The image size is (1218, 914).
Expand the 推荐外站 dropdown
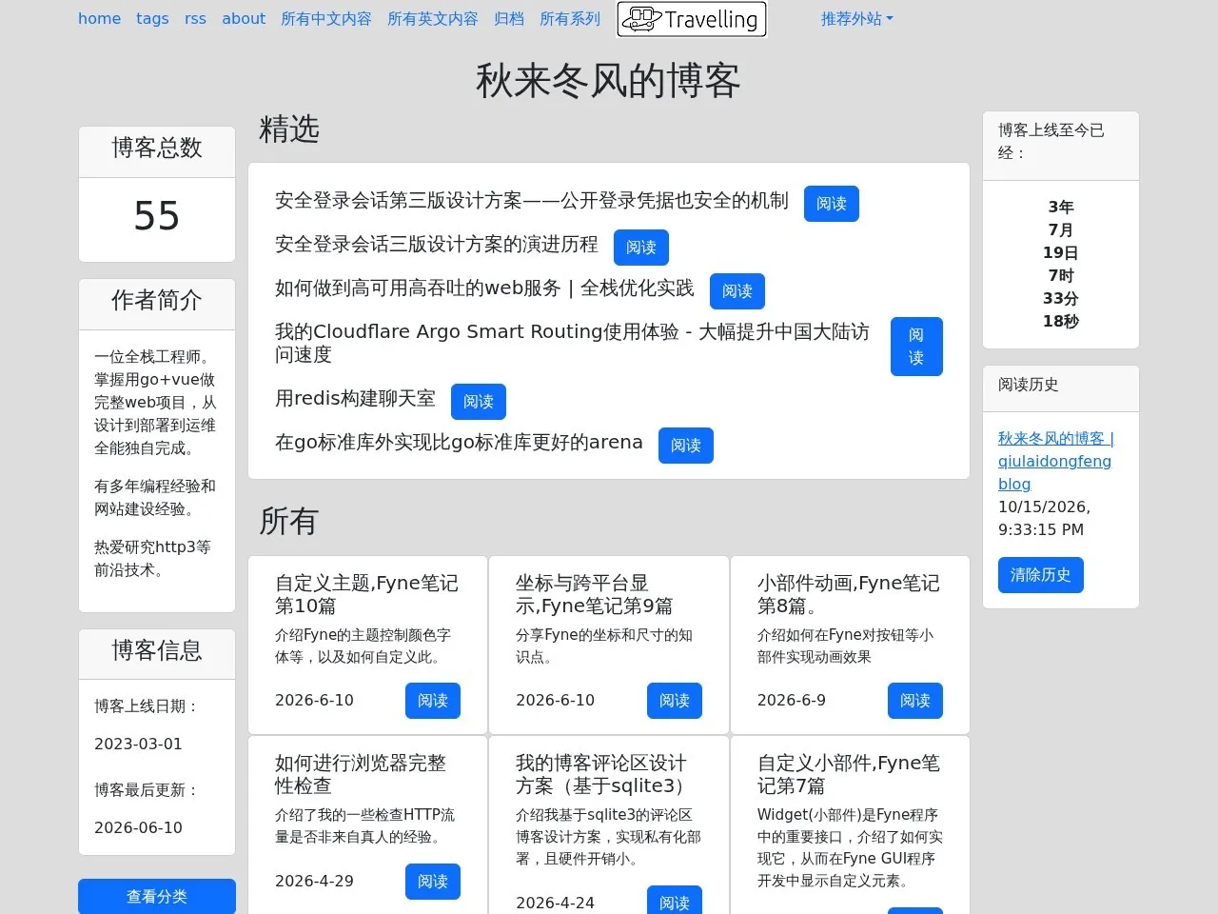point(856,19)
